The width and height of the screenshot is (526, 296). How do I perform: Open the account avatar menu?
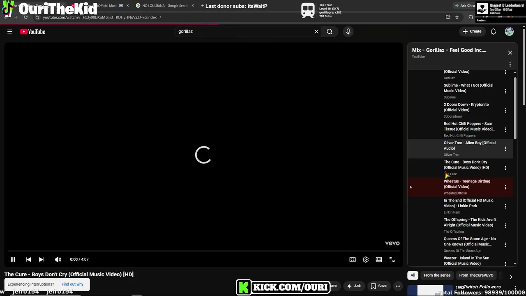click(x=509, y=31)
